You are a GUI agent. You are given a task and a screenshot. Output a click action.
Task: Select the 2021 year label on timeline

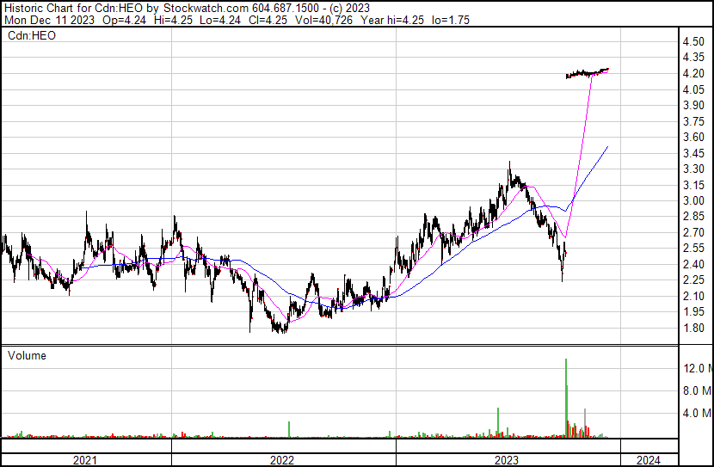click(85, 460)
